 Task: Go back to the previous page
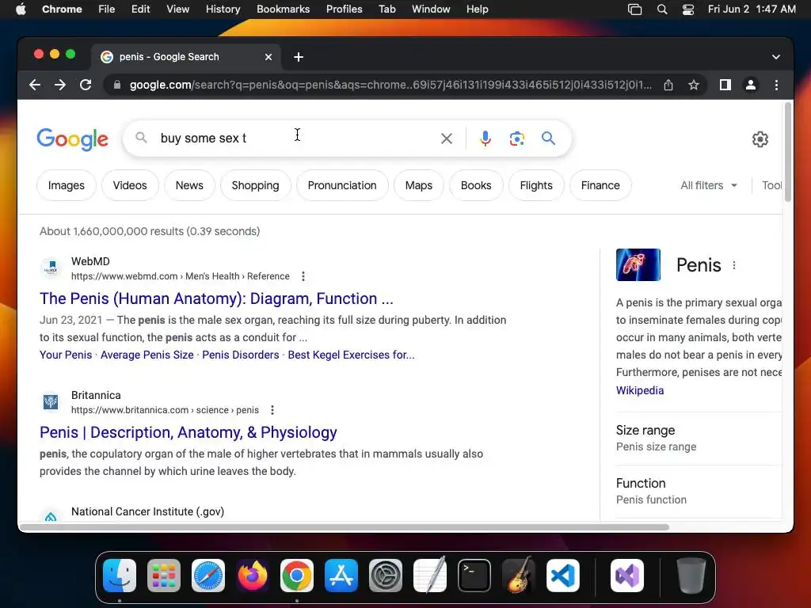click(35, 85)
